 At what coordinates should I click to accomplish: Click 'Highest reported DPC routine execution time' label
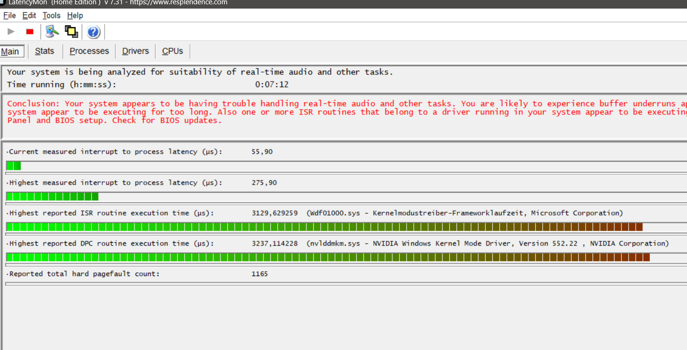click(x=111, y=244)
